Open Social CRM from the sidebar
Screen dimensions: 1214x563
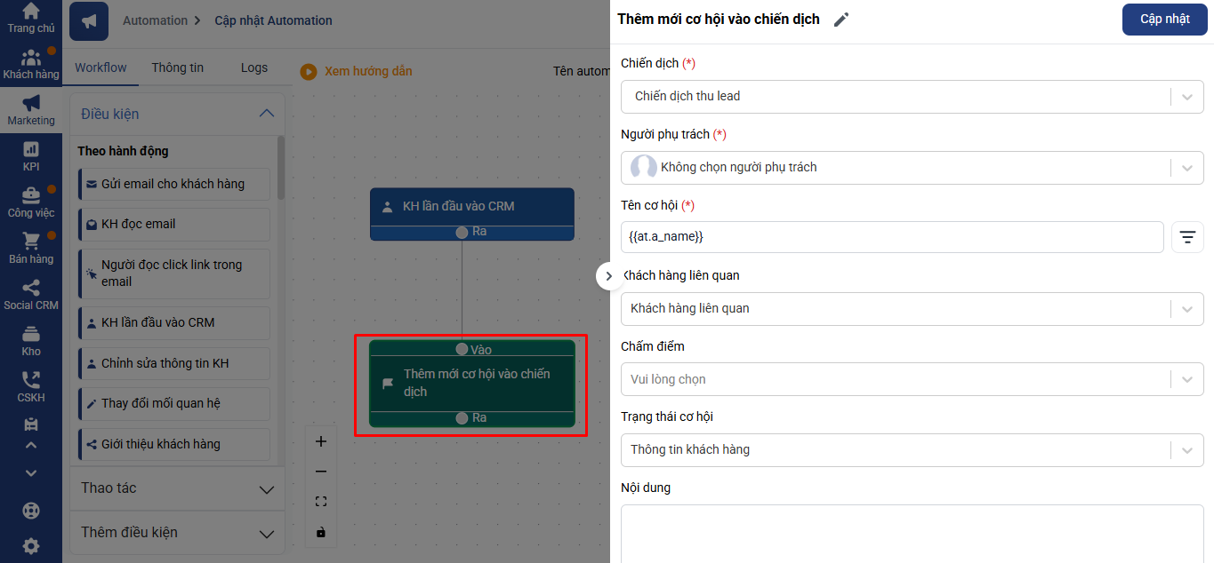coord(31,294)
